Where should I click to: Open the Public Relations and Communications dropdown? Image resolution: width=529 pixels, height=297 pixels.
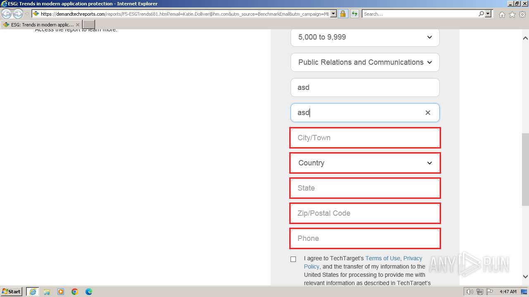click(x=365, y=62)
